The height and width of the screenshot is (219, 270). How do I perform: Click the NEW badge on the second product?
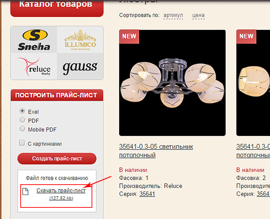pos(246,37)
